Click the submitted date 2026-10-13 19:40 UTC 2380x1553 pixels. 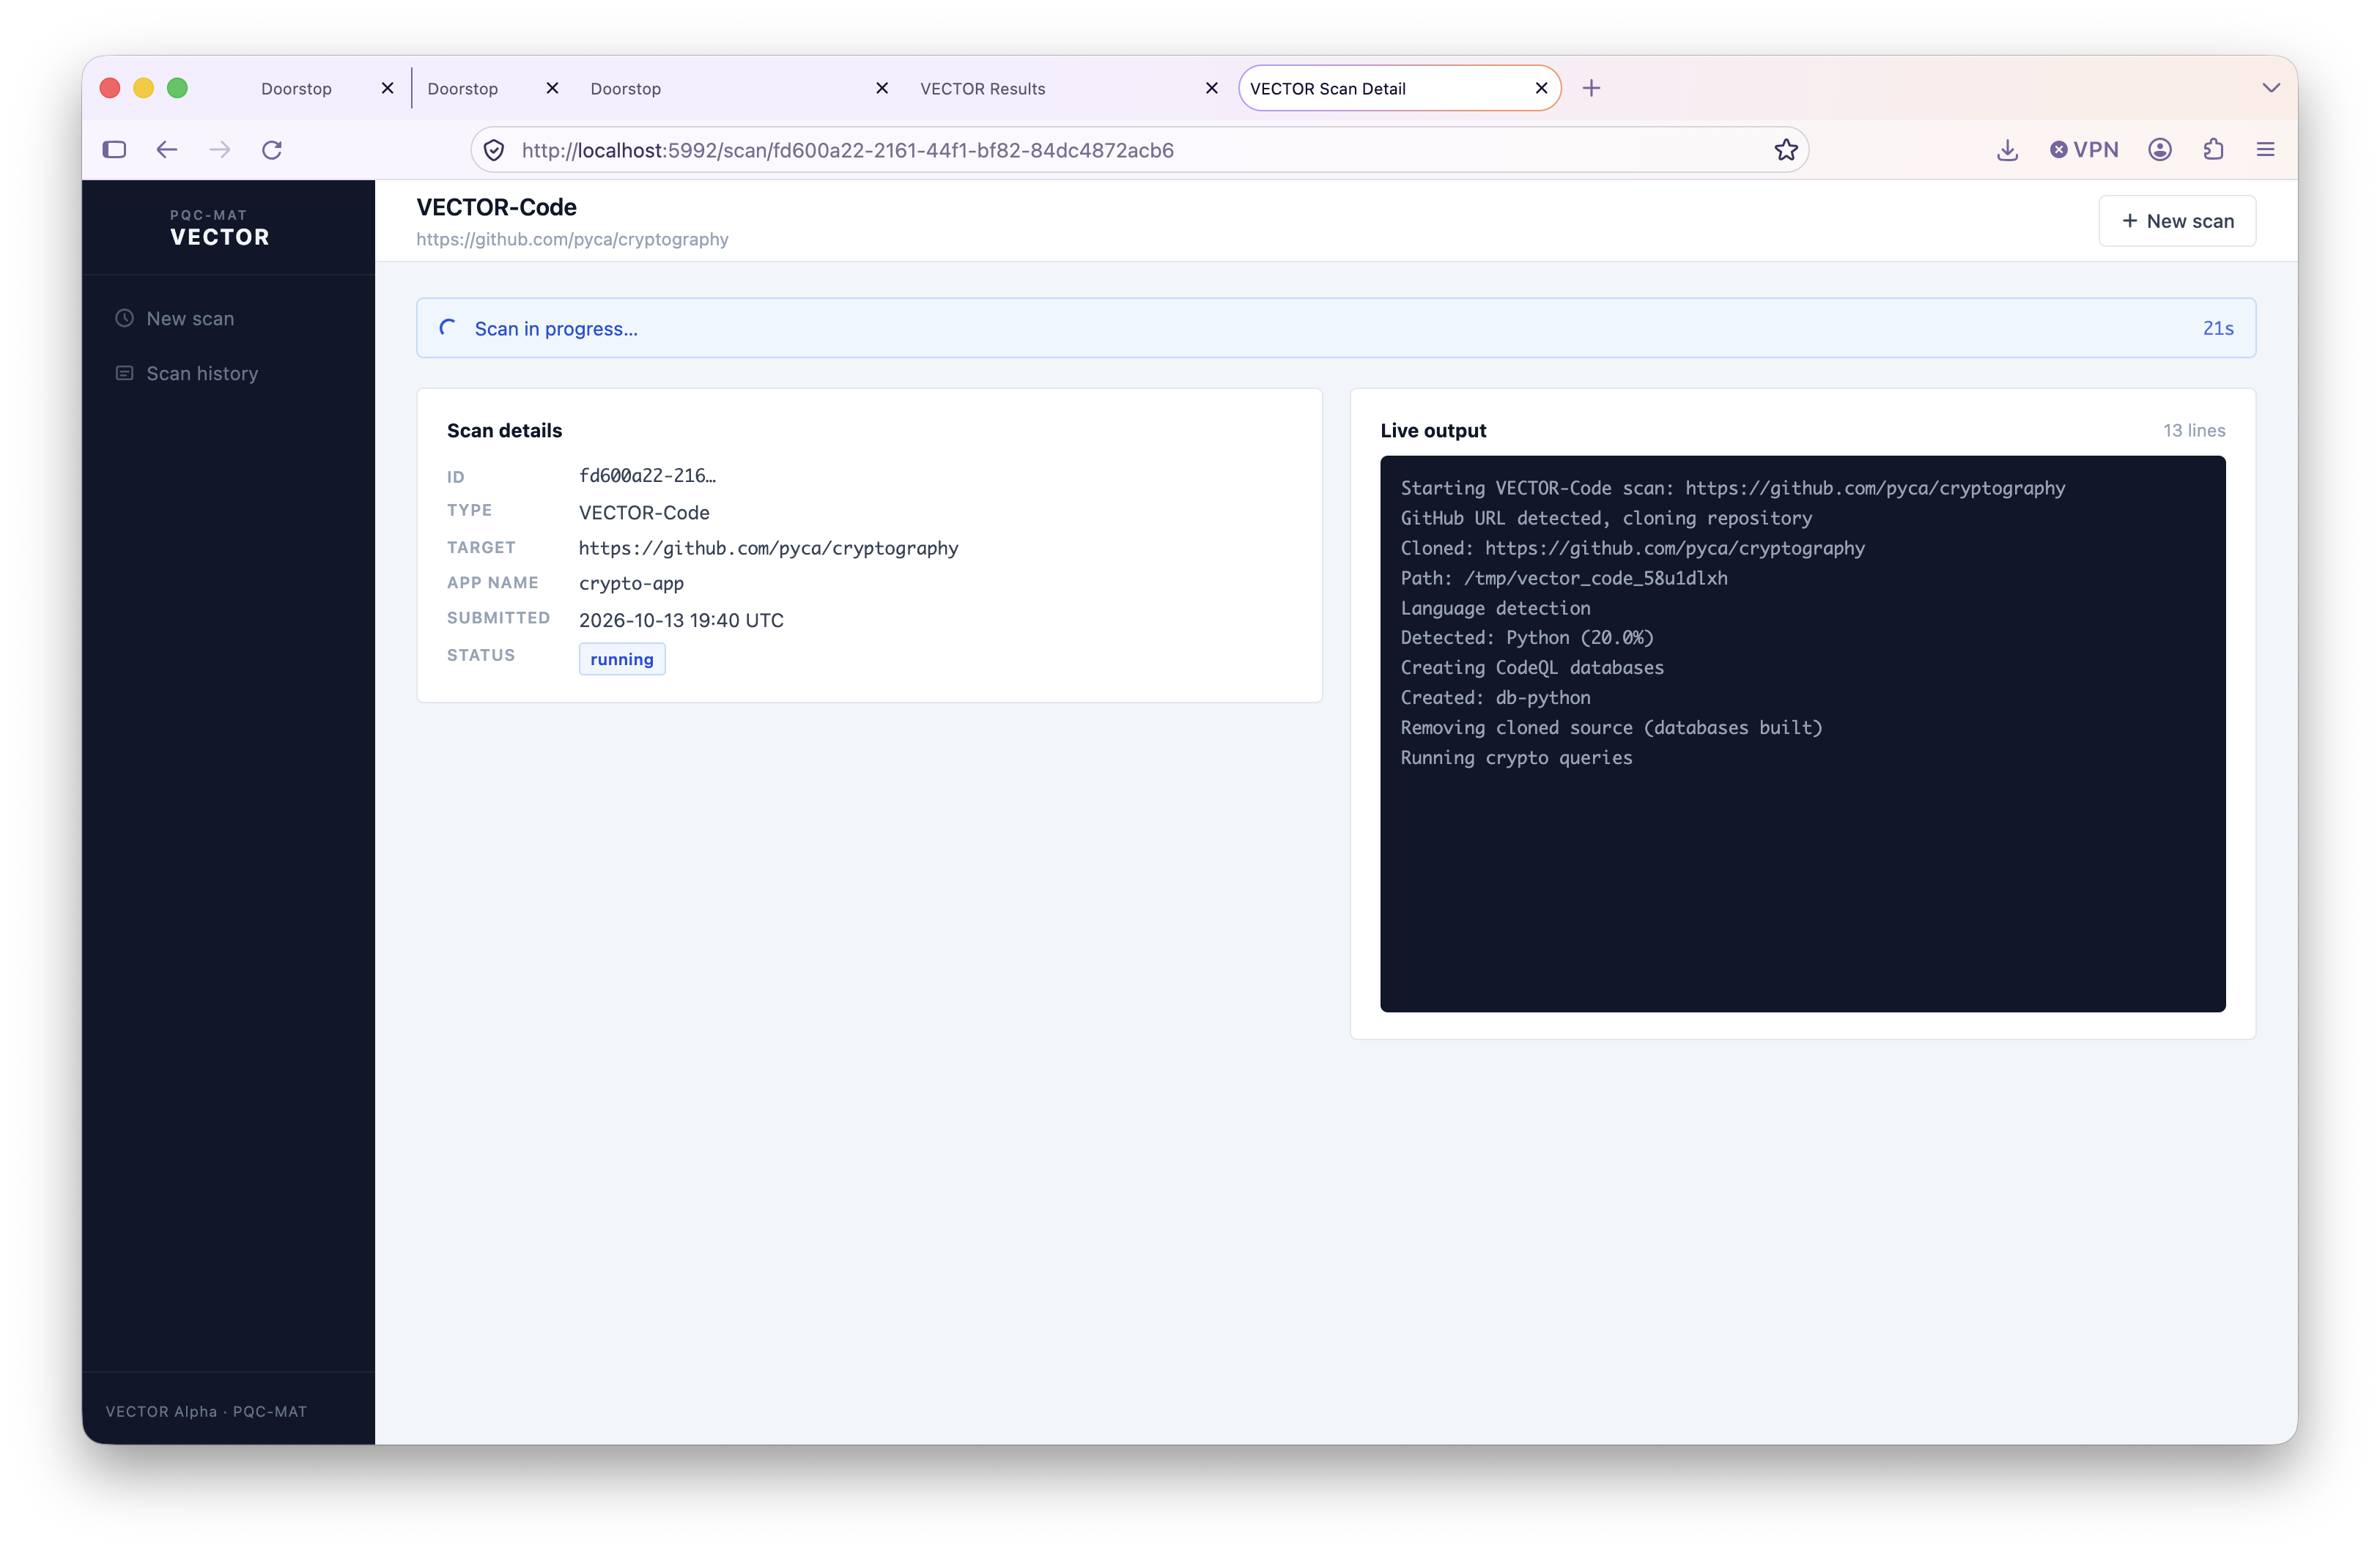coord(681,620)
